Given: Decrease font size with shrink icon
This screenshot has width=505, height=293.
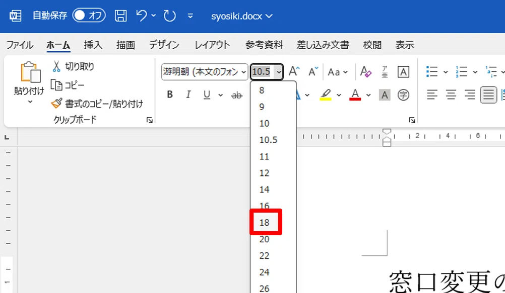Looking at the screenshot, I should (x=313, y=71).
